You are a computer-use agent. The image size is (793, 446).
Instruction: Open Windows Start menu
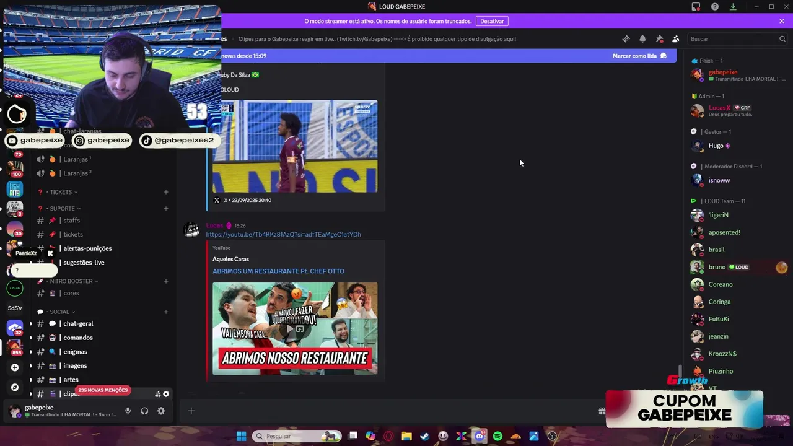241,436
